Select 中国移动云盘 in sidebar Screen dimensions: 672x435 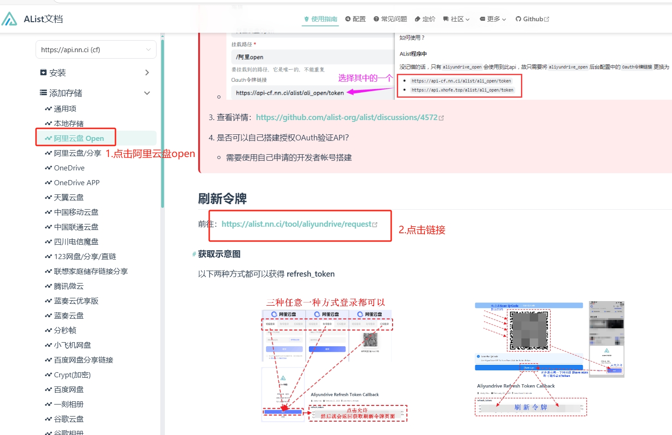click(x=76, y=212)
